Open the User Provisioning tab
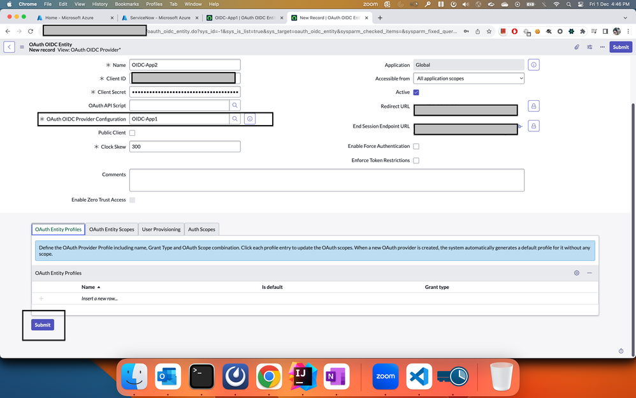The image size is (636, 398). 161,229
